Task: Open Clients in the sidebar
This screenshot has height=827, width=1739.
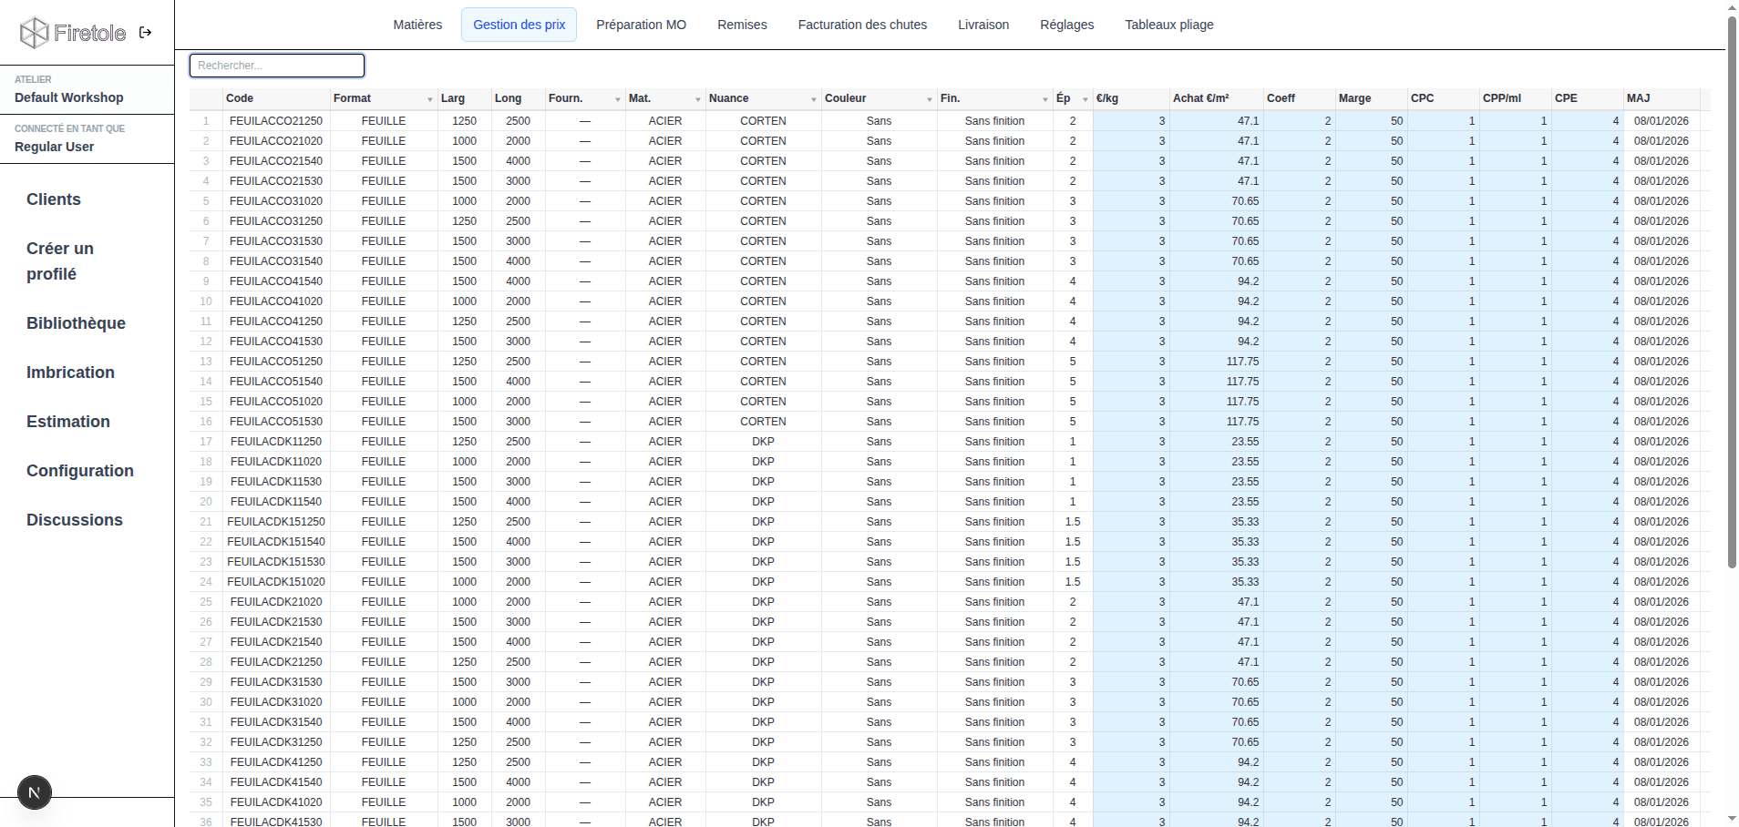Action: [x=54, y=199]
